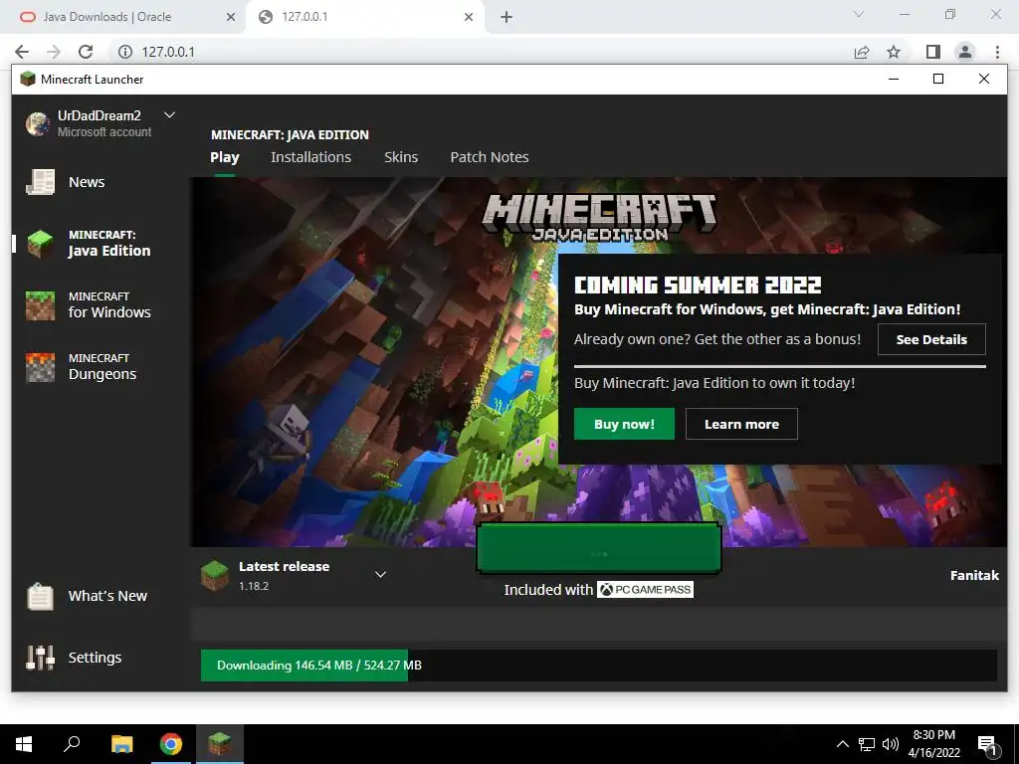Open Chrome three-dot menu
The image size is (1019, 764).
click(997, 52)
